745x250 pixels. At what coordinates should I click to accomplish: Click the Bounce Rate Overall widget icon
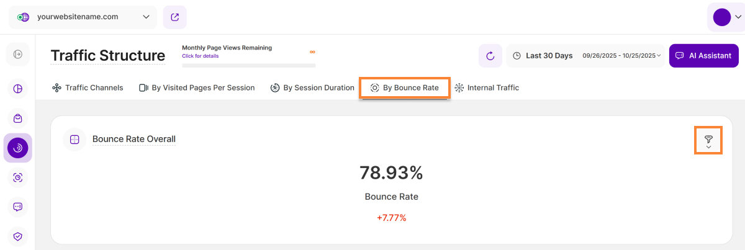(74, 140)
